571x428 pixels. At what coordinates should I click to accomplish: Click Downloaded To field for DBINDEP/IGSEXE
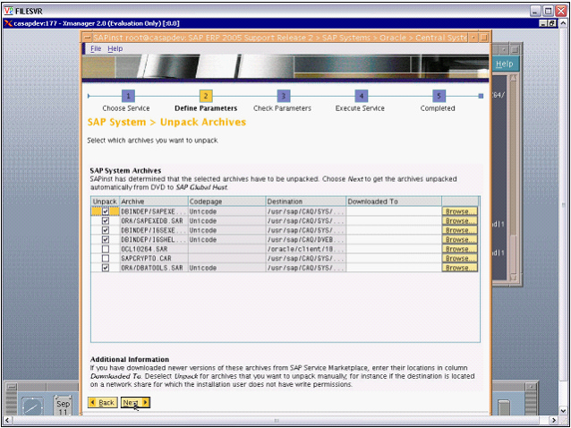click(393, 230)
